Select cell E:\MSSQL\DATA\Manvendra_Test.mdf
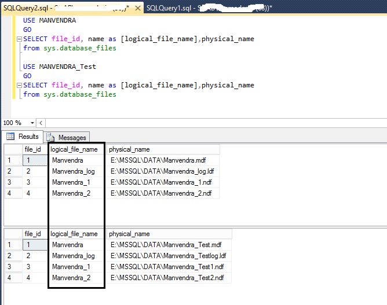Viewport: 387px width, 305px height. pyautogui.click(x=169, y=245)
